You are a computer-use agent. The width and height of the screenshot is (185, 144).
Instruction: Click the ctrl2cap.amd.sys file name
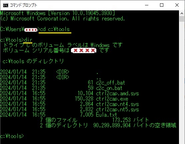pos(117,94)
